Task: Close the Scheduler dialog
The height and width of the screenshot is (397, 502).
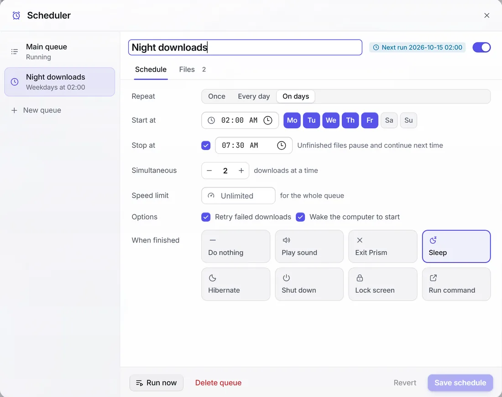Action: 486,15
